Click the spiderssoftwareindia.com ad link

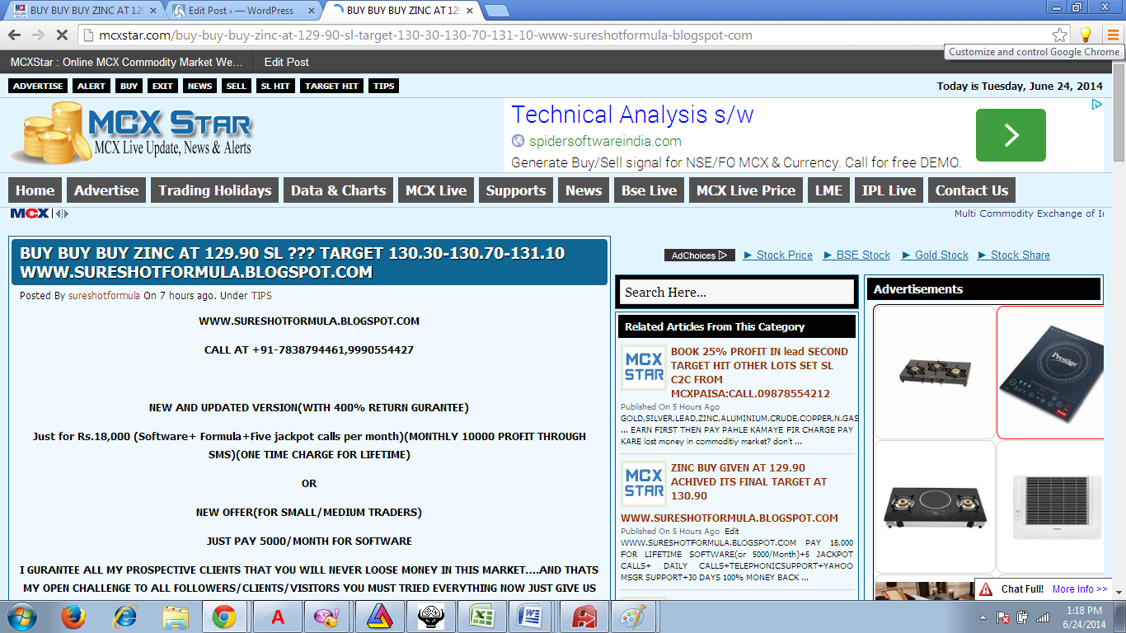604,141
